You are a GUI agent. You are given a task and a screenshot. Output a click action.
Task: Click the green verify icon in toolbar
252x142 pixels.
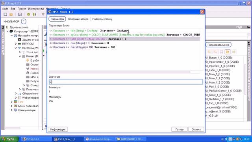28,14
